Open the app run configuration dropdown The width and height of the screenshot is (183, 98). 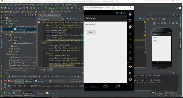52,8
